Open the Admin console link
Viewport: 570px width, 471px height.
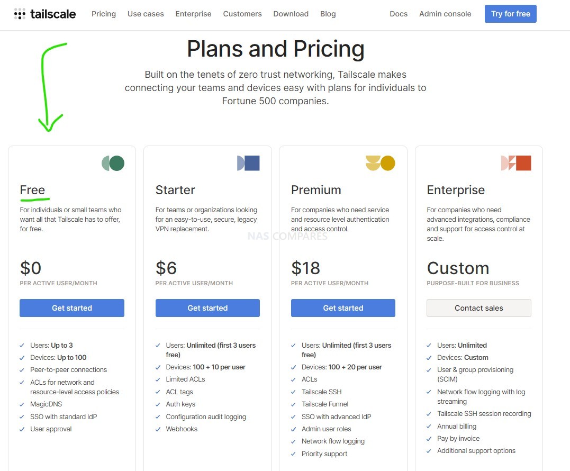tap(445, 14)
